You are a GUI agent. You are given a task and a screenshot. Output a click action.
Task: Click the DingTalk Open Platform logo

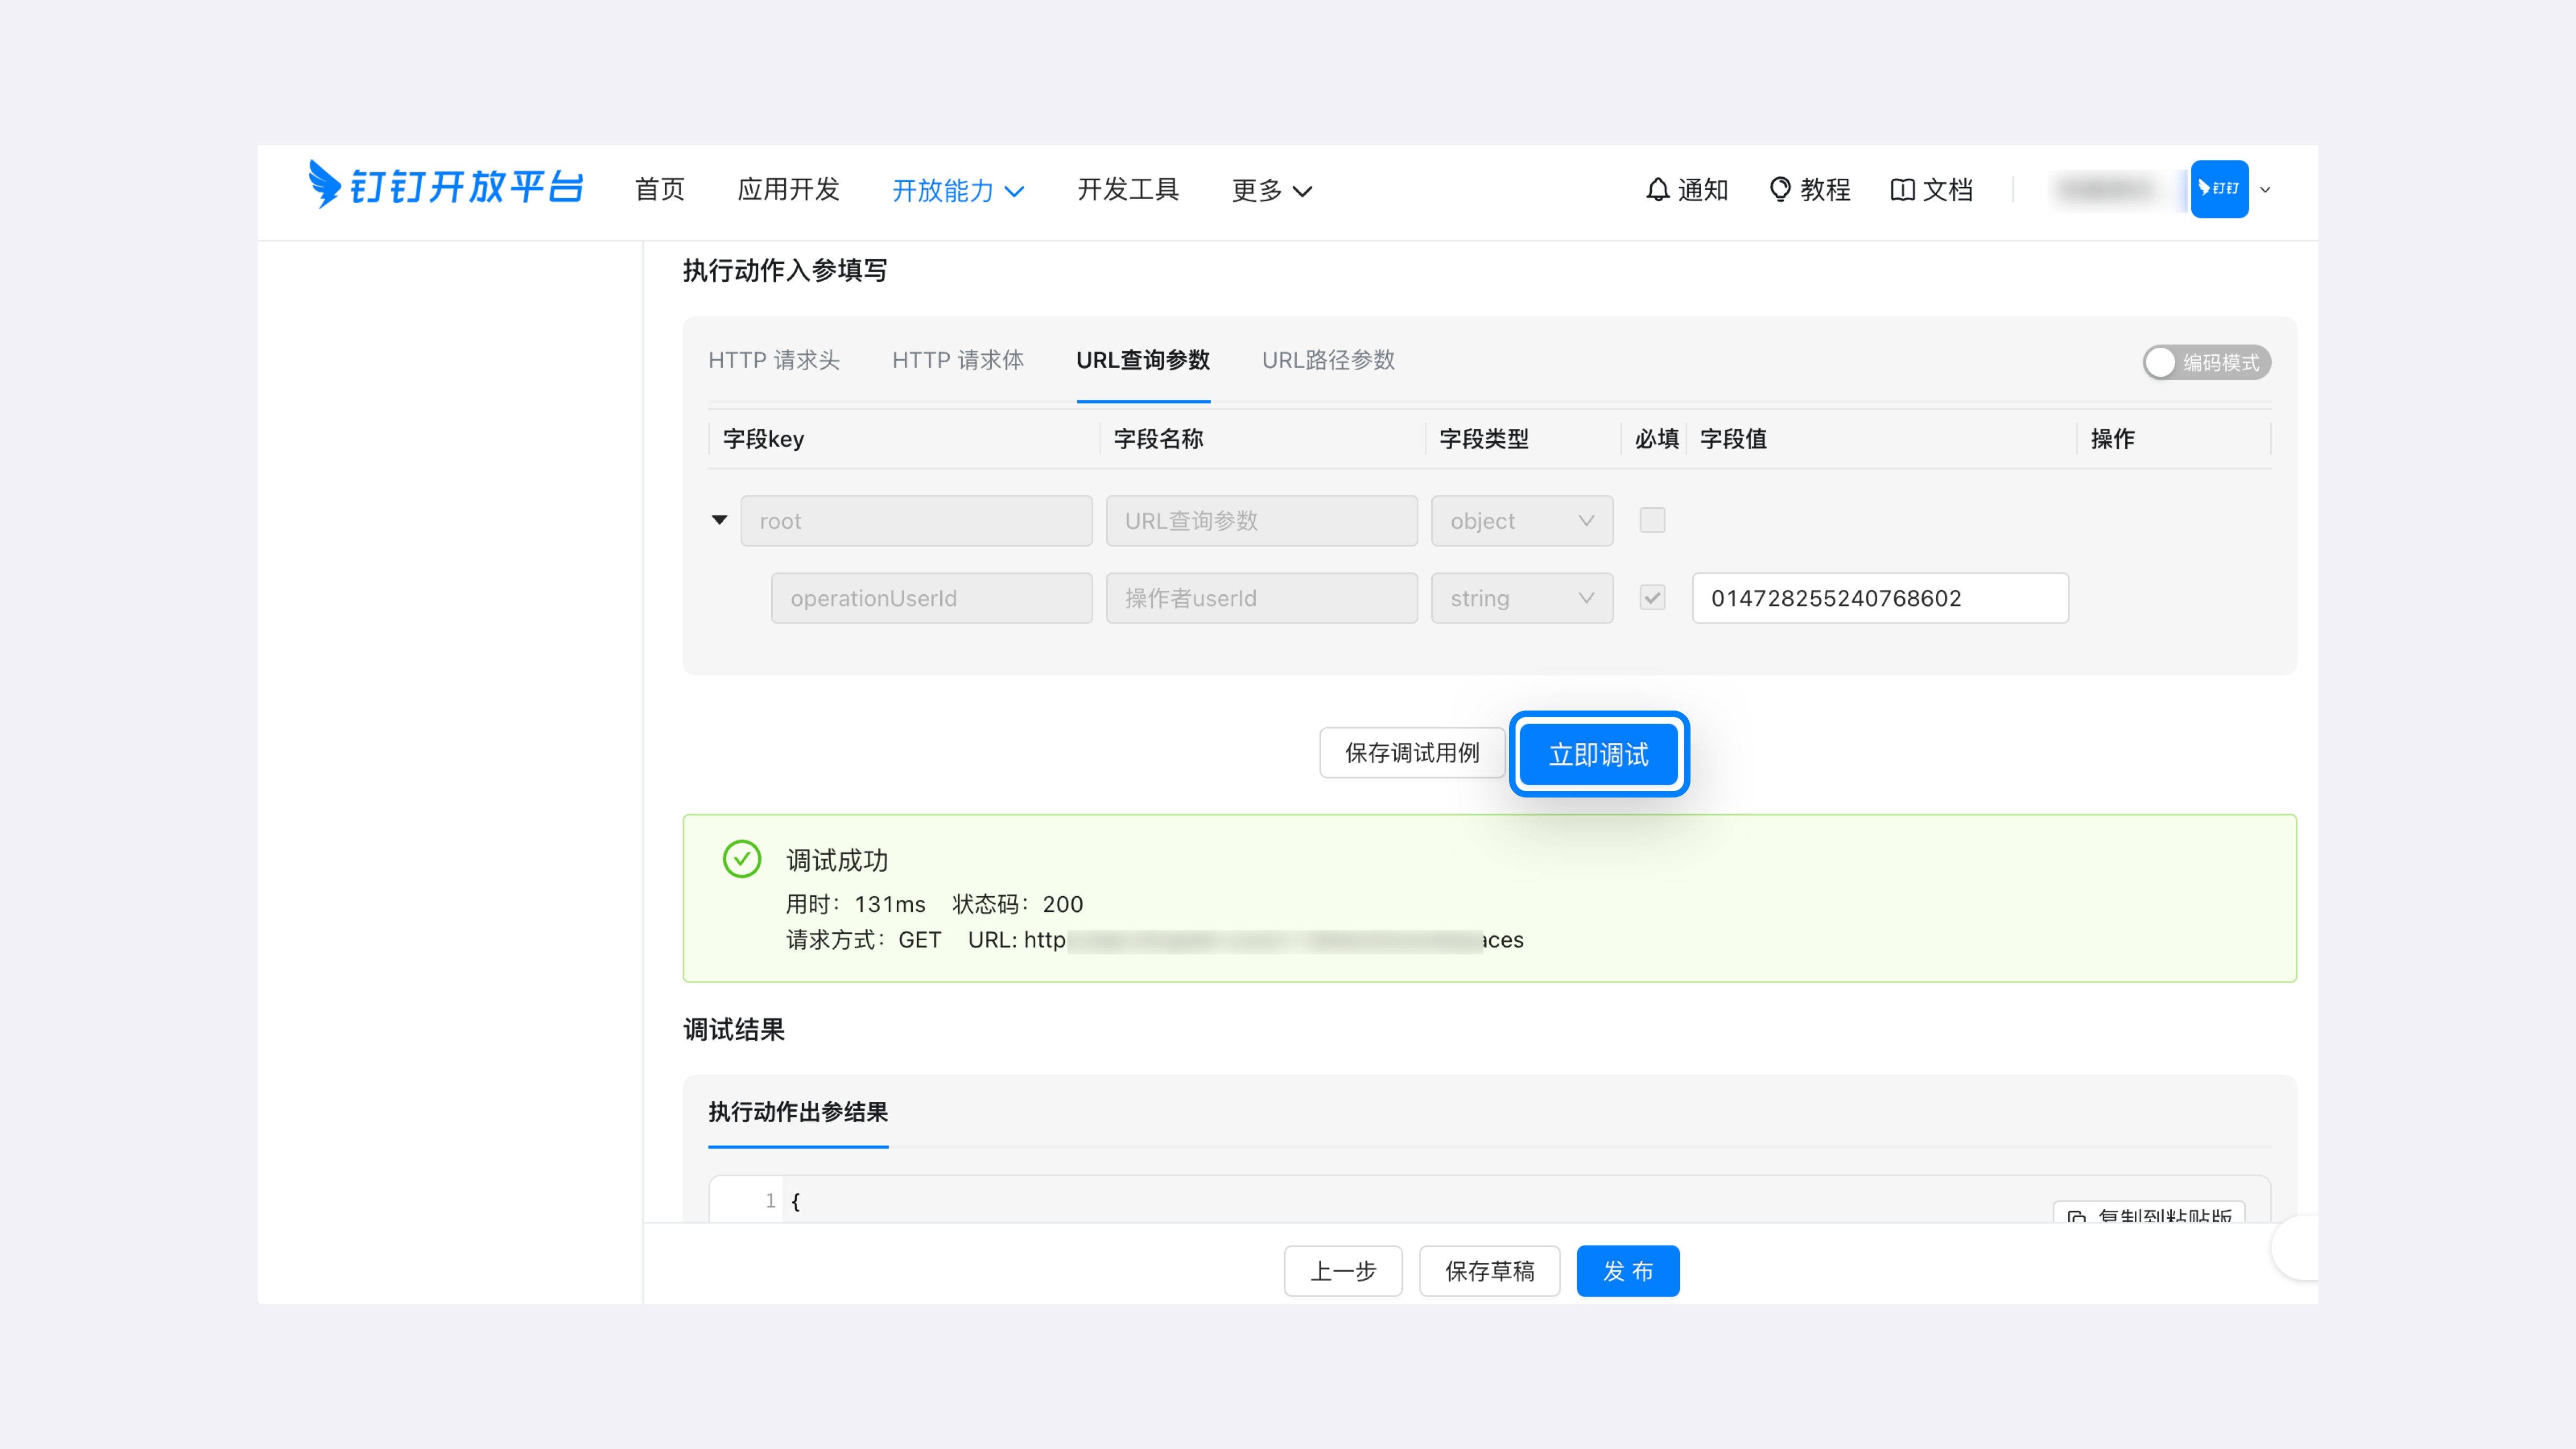445,186
